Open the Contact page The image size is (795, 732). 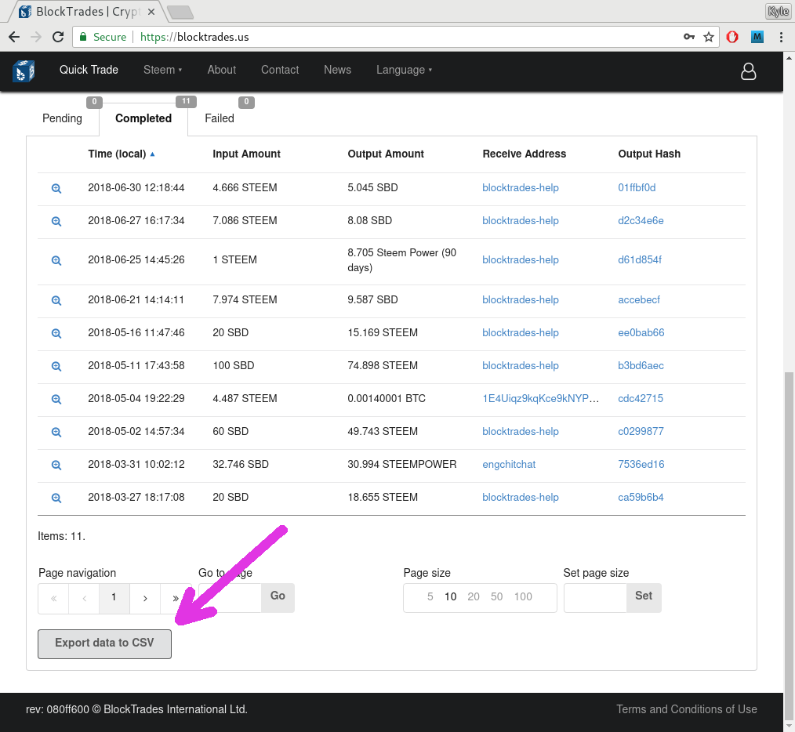coord(280,70)
